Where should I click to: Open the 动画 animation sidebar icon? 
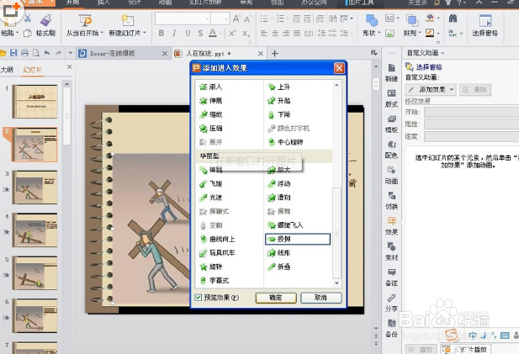pos(392,170)
